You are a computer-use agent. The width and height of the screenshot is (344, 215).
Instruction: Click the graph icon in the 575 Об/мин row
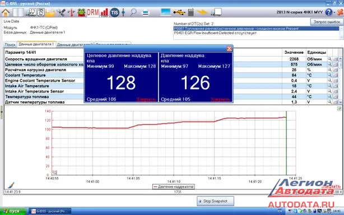pos(336,64)
